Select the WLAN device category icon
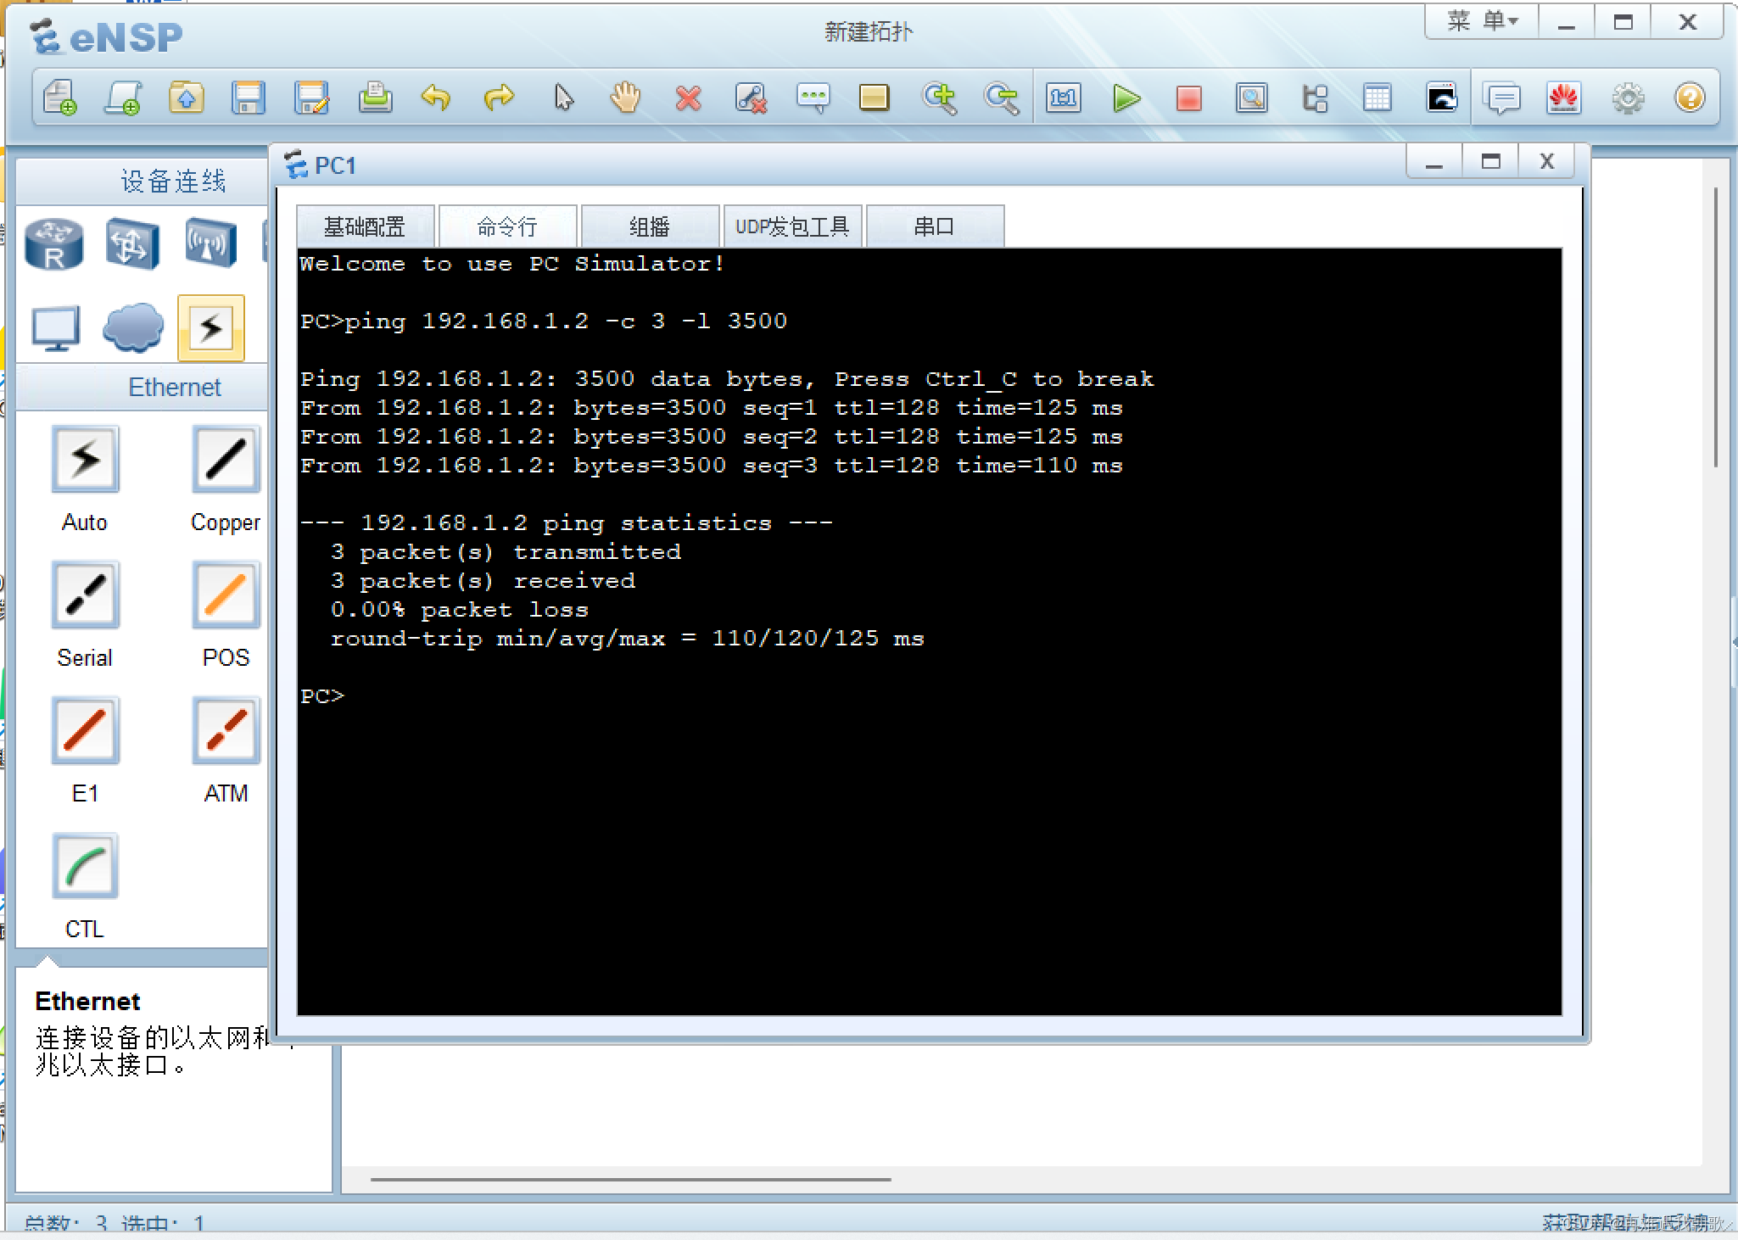Image resolution: width=1738 pixels, height=1240 pixels. (x=210, y=244)
